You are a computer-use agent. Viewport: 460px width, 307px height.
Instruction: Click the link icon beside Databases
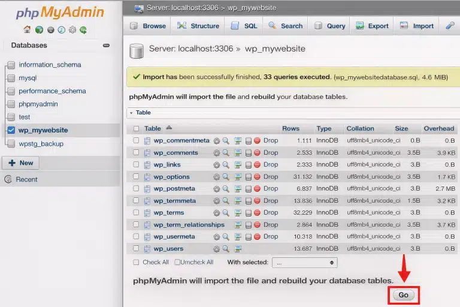106,46
